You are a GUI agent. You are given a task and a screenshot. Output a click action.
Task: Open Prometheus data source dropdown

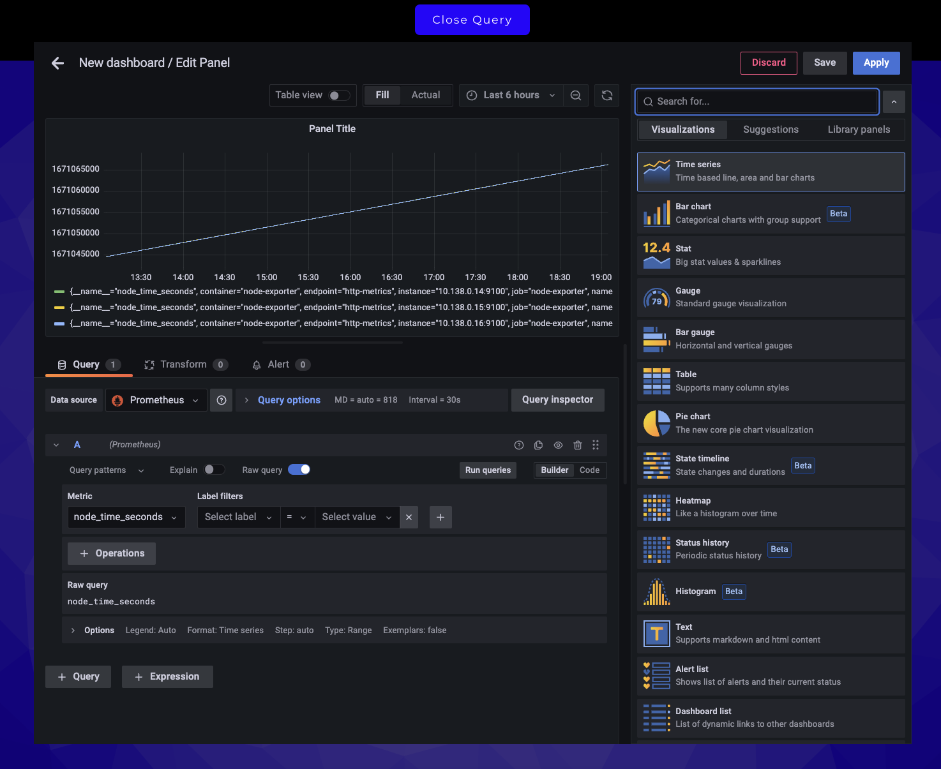156,400
